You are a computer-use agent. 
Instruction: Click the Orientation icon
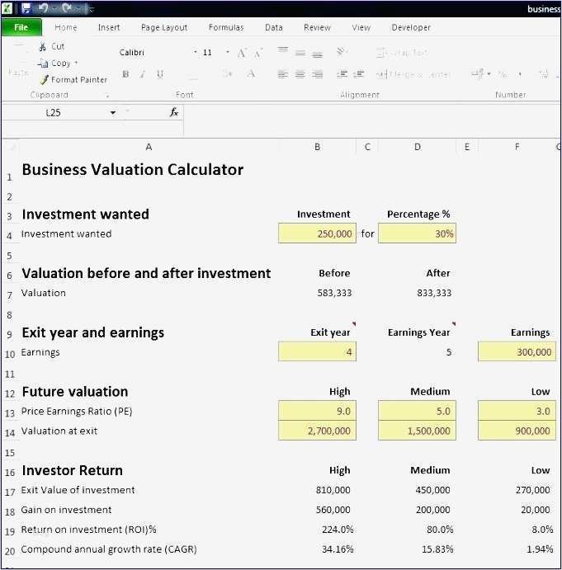[x=341, y=52]
